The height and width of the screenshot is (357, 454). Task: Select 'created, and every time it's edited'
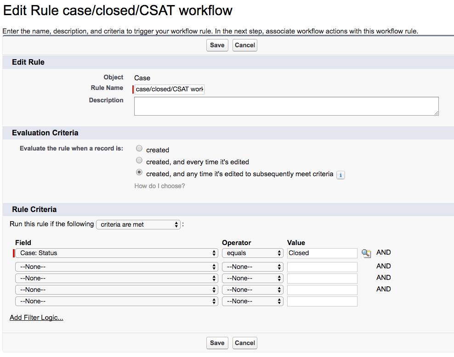point(139,161)
